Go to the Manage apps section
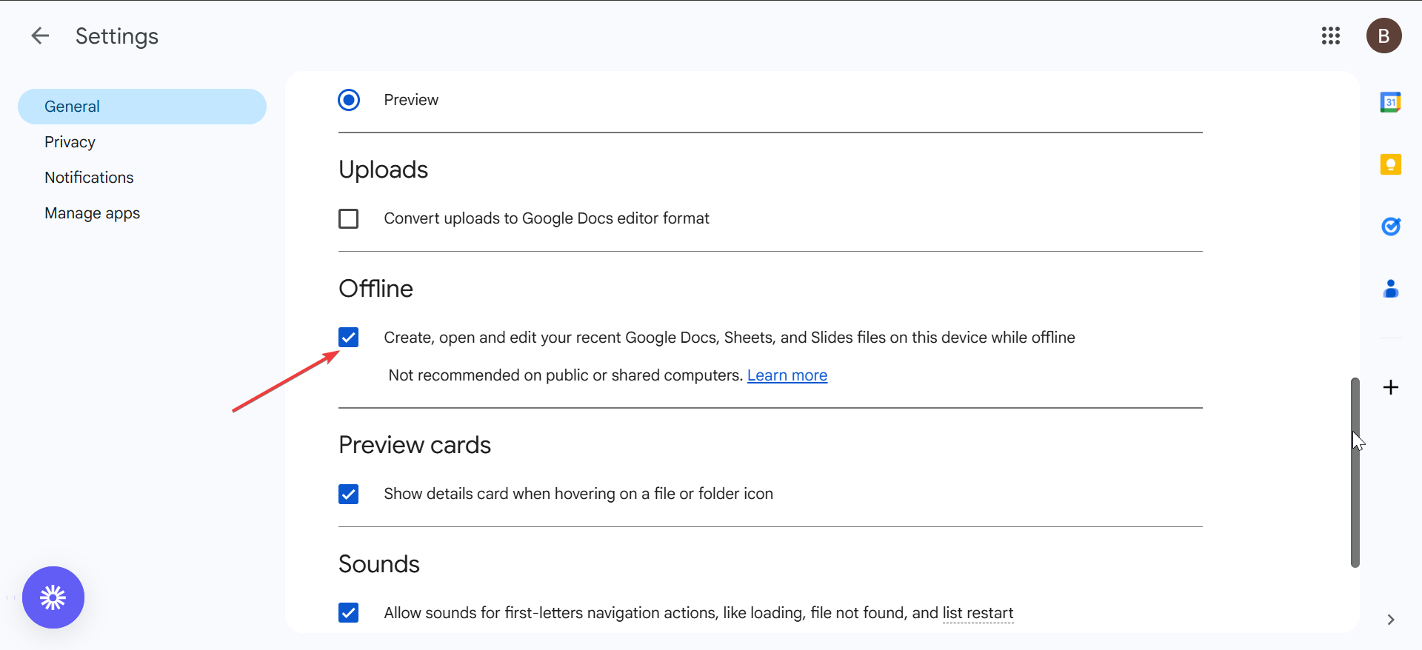1422x650 pixels. coord(92,213)
